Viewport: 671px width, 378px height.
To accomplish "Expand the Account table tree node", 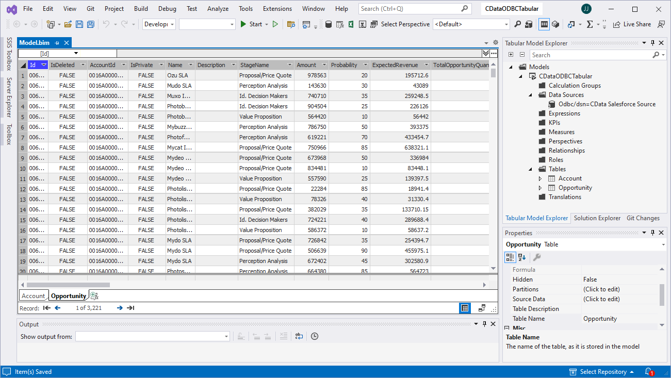I will (x=541, y=178).
